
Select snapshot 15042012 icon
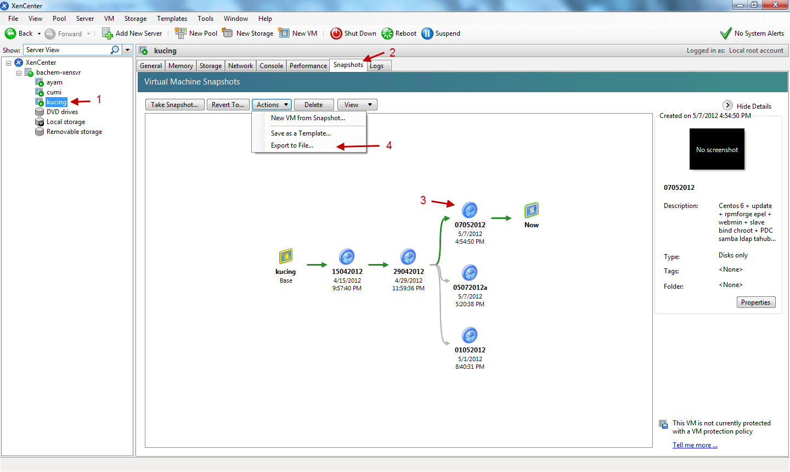tap(347, 256)
